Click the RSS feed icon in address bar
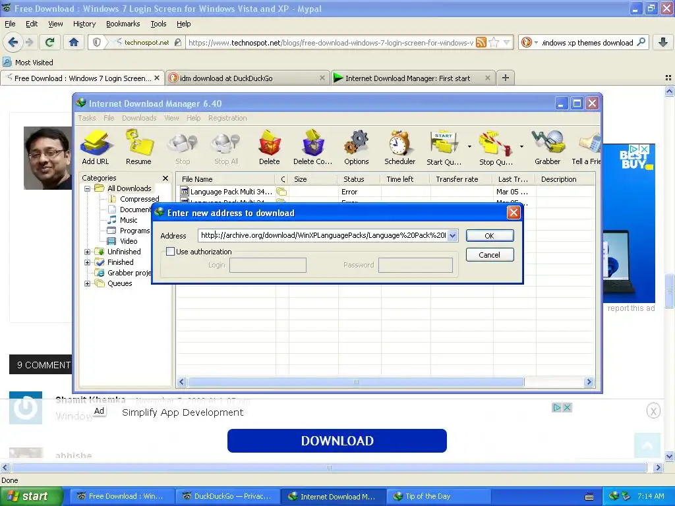675x506 pixels. click(x=481, y=42)
